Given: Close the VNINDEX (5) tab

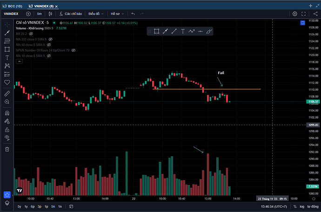Looking at the screenshot, I should [56, 7].
